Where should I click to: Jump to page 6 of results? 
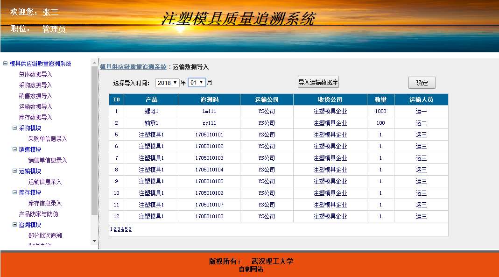click(x=130, y=229)
